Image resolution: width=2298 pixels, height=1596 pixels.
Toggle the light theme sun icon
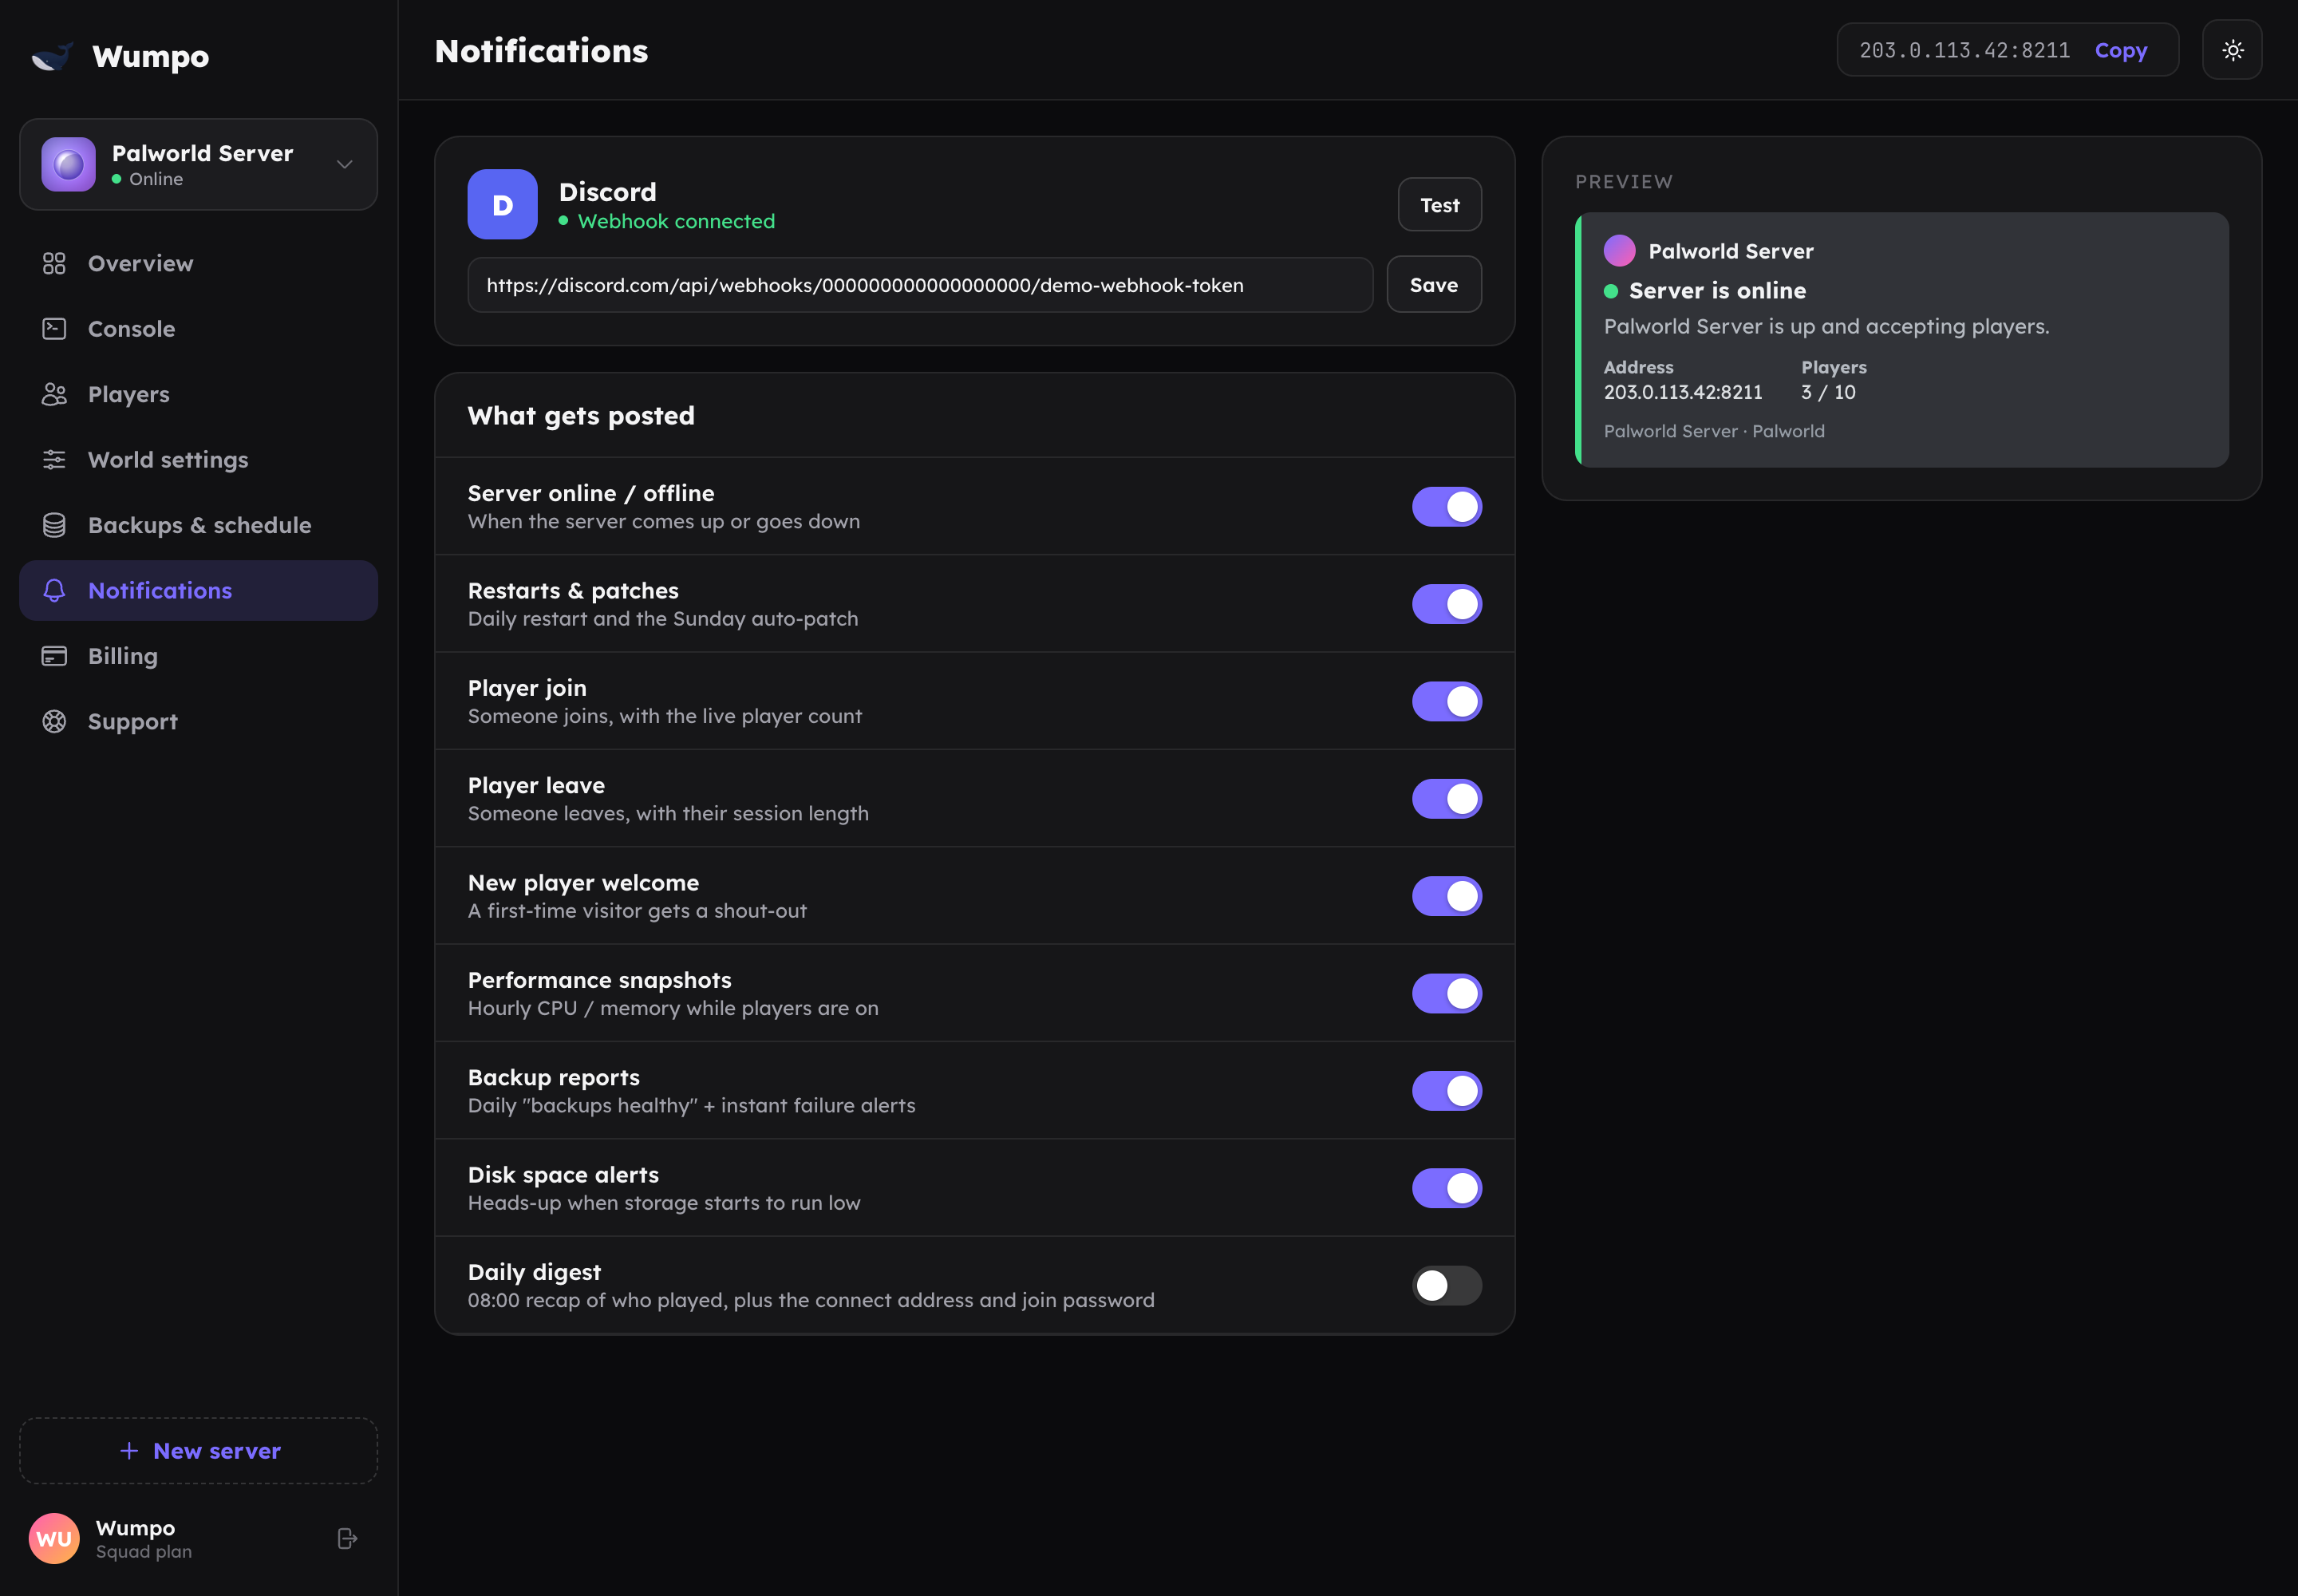[2232, 50]
